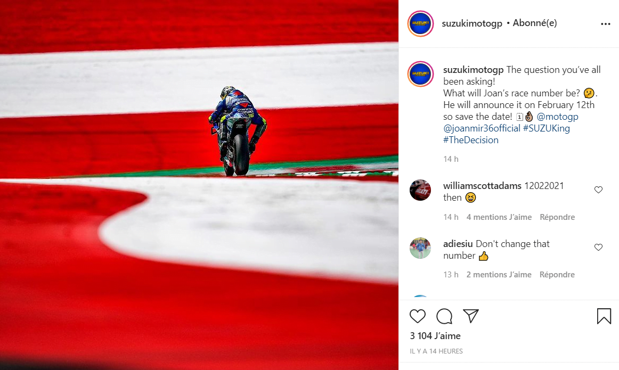Open suzukimotogp profile picture in header

[420, 23]
